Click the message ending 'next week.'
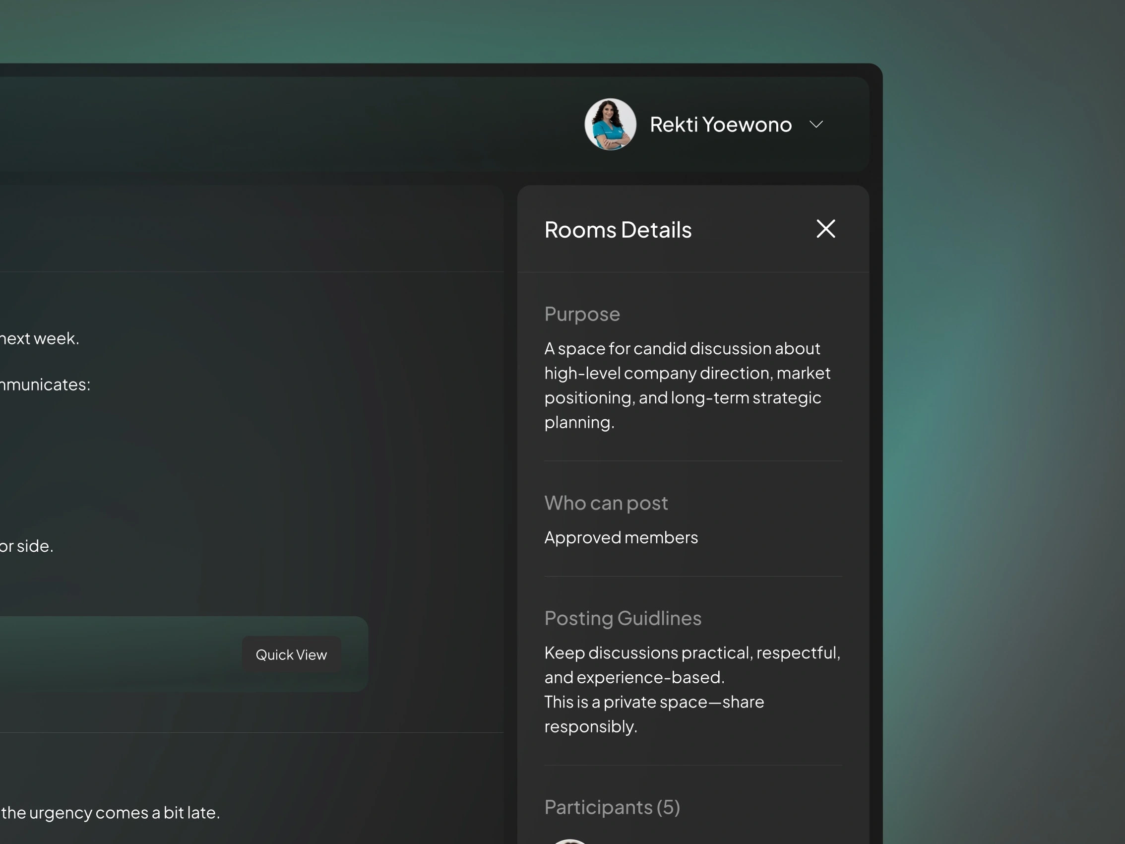The width and height of the screenshot is (1125, 844). [40, 338]
